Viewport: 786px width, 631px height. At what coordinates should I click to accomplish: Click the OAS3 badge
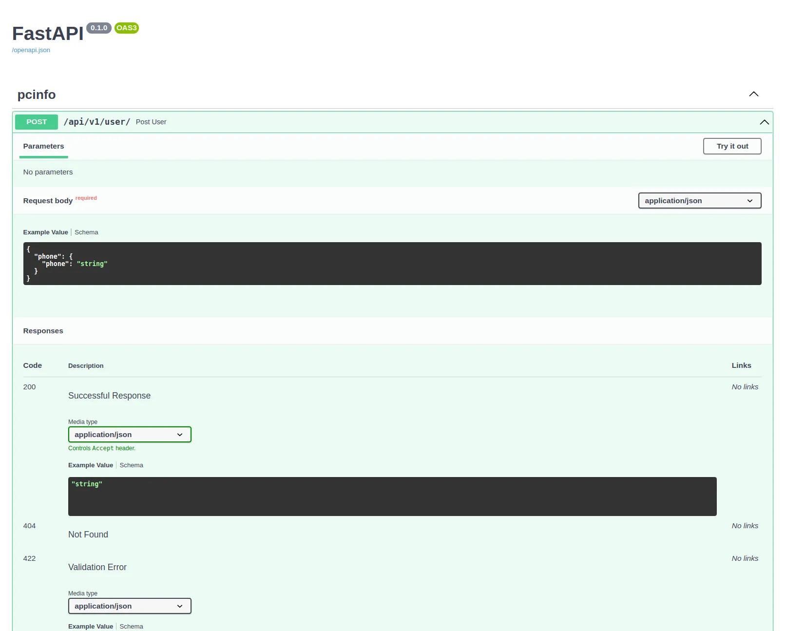tap(127, 28)
